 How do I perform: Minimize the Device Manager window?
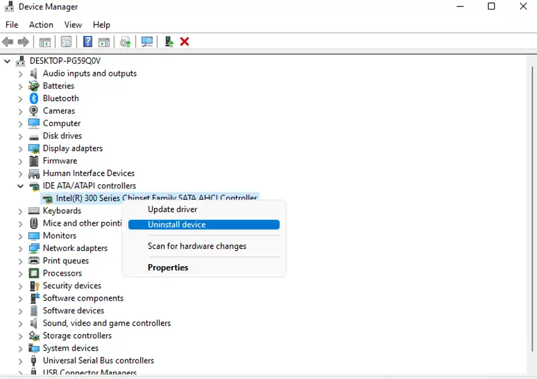[x=460, y=6]
